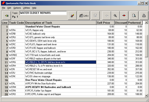This screenshot has height=102, width=149.
Task: Click 'WC-RBLD L TL & FV rbld less lever & fv'
Action: point(61,66)
